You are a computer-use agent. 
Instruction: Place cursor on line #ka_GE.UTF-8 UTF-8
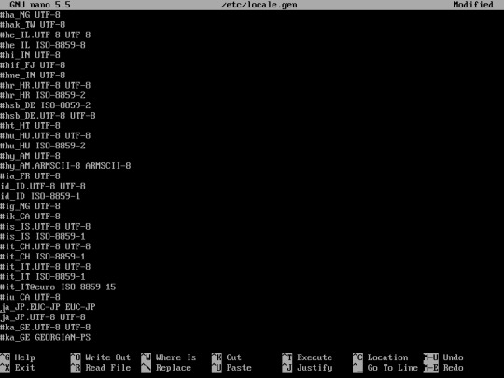click(46, 328)
